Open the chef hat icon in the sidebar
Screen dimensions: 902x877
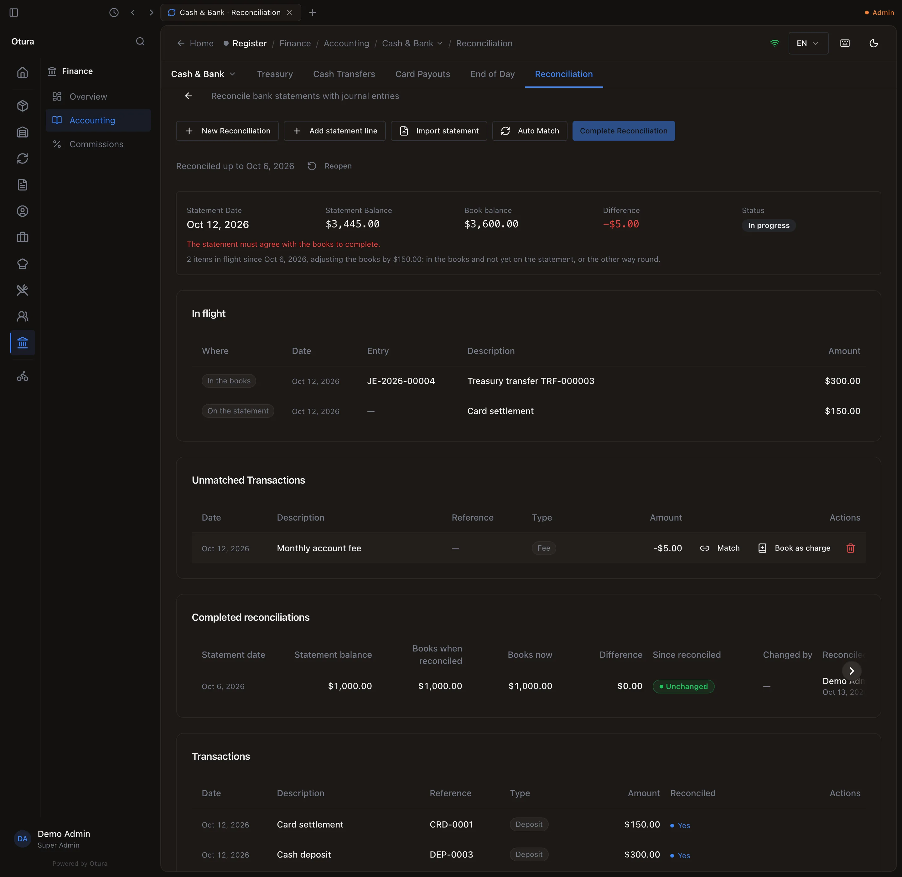(23, 263)
